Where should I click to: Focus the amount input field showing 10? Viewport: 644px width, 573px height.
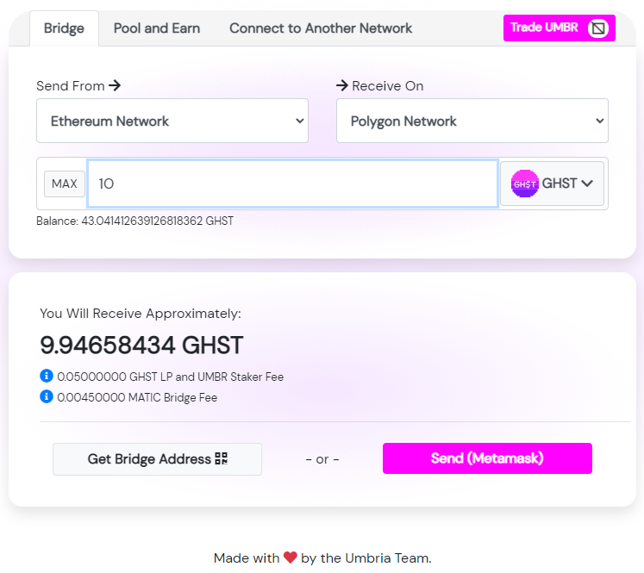pos(292,184)
